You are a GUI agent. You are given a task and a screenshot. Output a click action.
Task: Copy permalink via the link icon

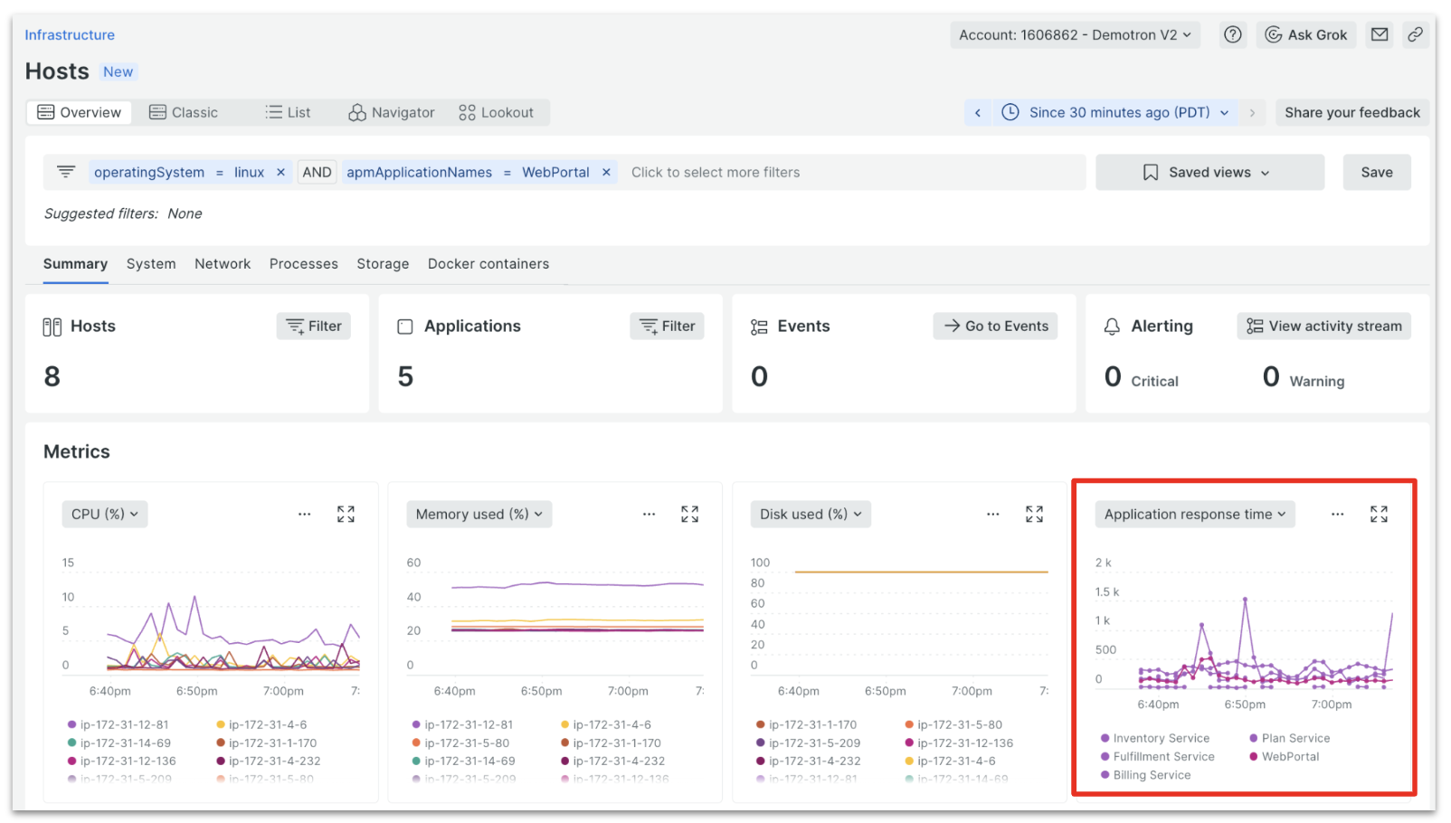[1415, 35]
